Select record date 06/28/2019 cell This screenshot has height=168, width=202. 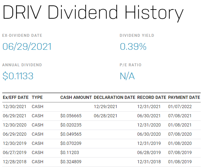149,152
